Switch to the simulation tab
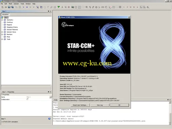Image resolution: width=172 pixels, height=129 pixels. (x=5, y=14)
